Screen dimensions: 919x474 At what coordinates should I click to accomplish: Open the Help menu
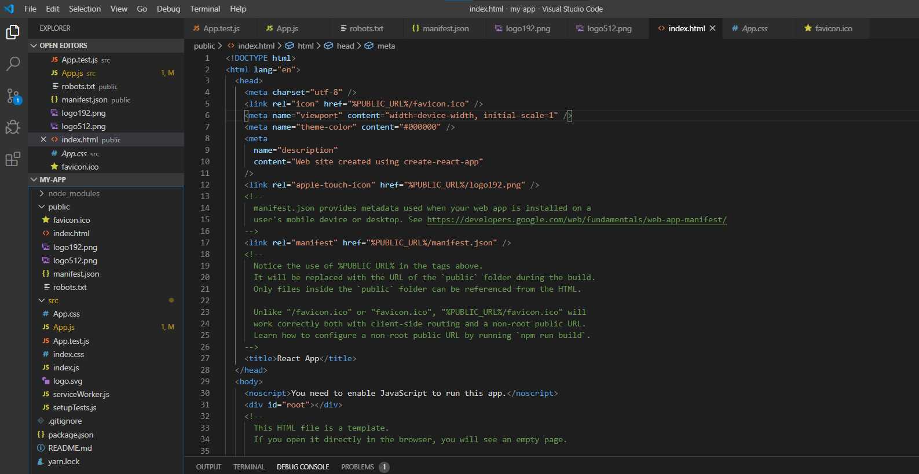[x=238, y=9]
